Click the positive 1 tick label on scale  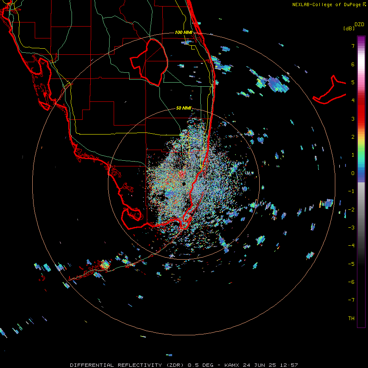(353, 155)
